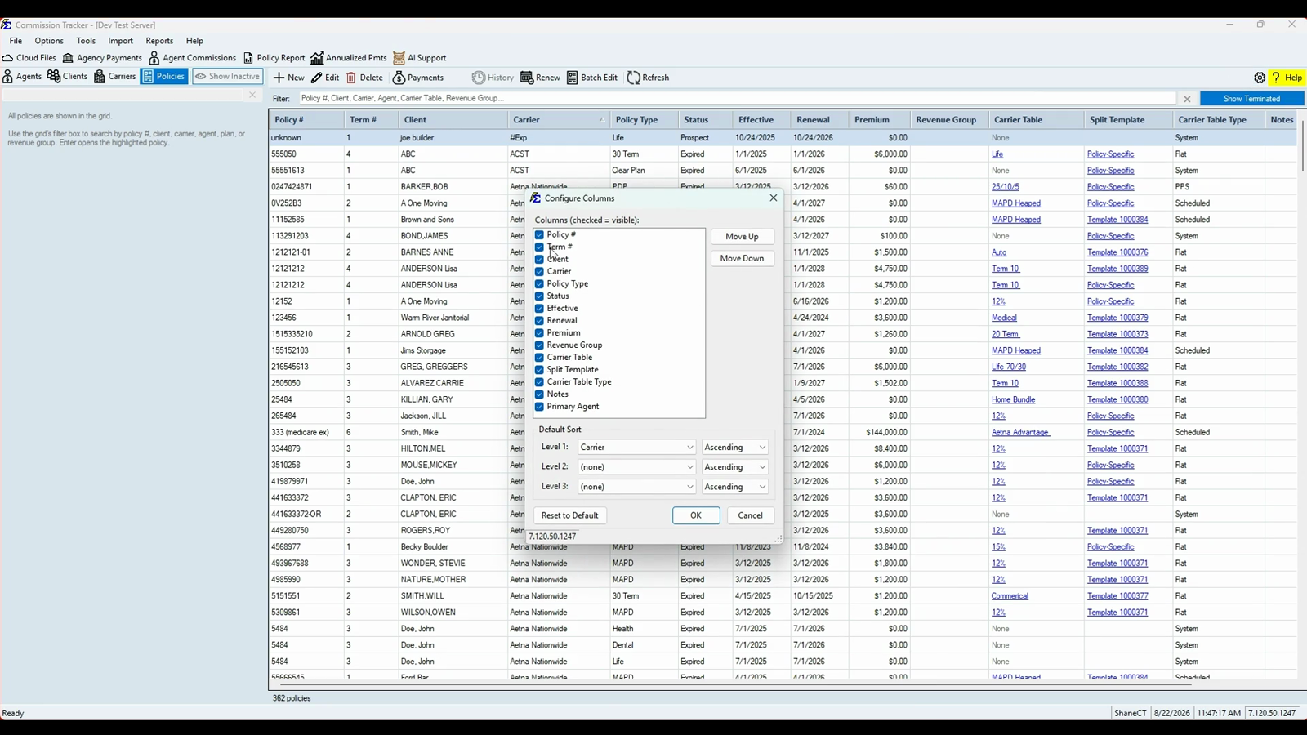Open the Level 1 sort field dropdown
Viewport: 1307px width, 735px height.
(636, 448)
